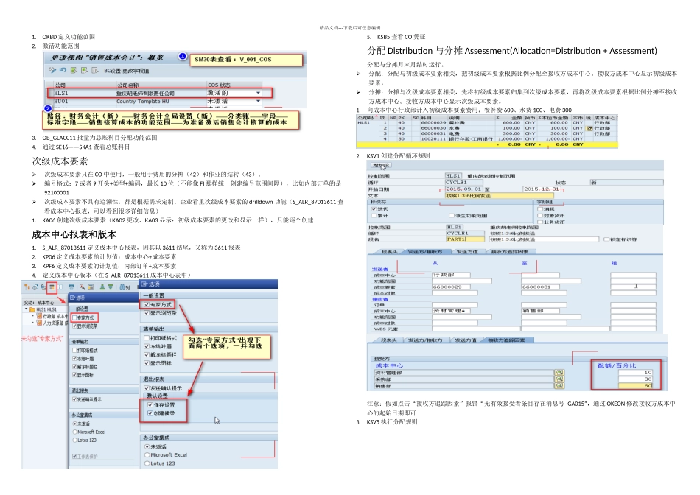The height and width of the screenshot is (495, 700).
Task: Click the undo arrow icon in view toolbar
Action: pos(63,70)
